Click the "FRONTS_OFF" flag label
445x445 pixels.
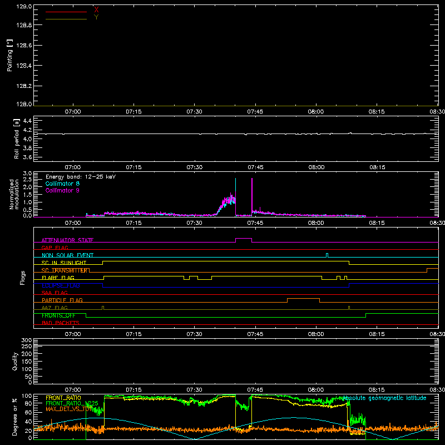click(58, 315)
